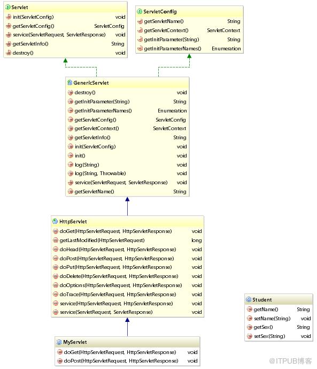Select the Servlet class title header
This screenshot has height=369, width=317.
(66, 7)
